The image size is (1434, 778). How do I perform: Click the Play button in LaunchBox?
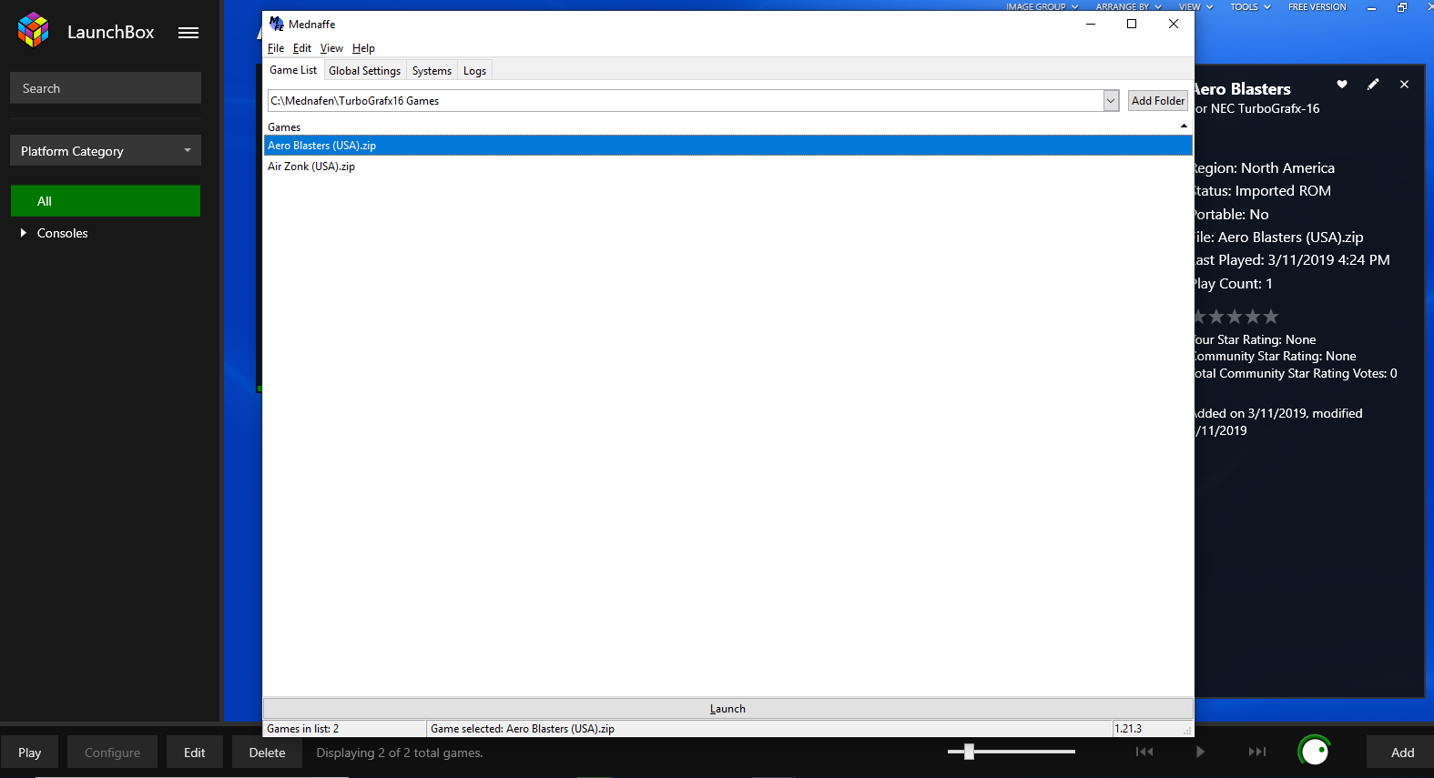coord(30,753)
